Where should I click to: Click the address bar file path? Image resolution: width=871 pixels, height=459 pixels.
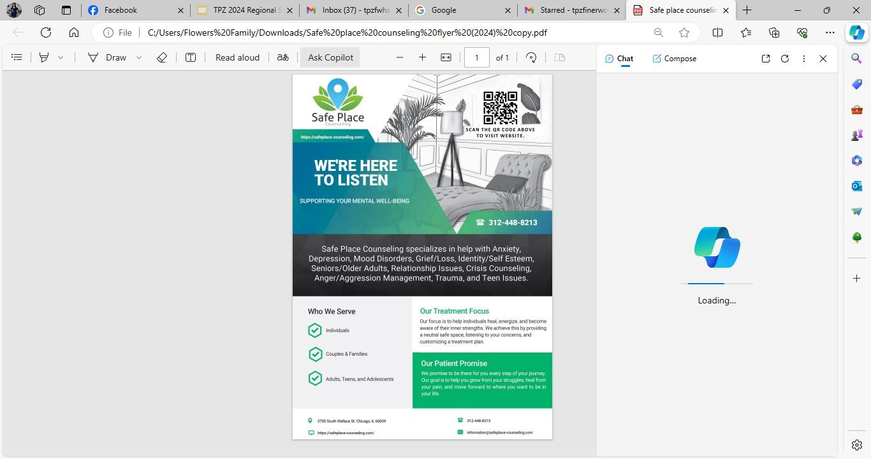point(348,33)
